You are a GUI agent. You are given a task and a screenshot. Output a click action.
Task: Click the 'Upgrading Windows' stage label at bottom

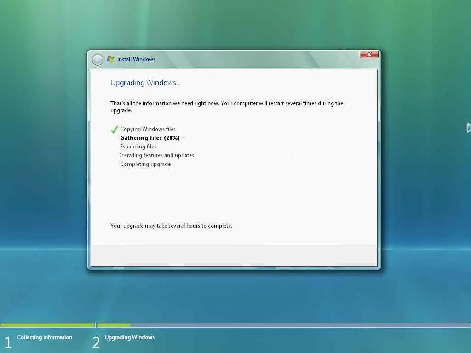(130, 337)
